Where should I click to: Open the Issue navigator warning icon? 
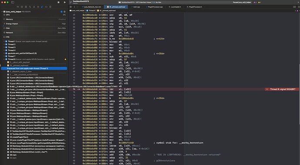[x=34, y=7]
